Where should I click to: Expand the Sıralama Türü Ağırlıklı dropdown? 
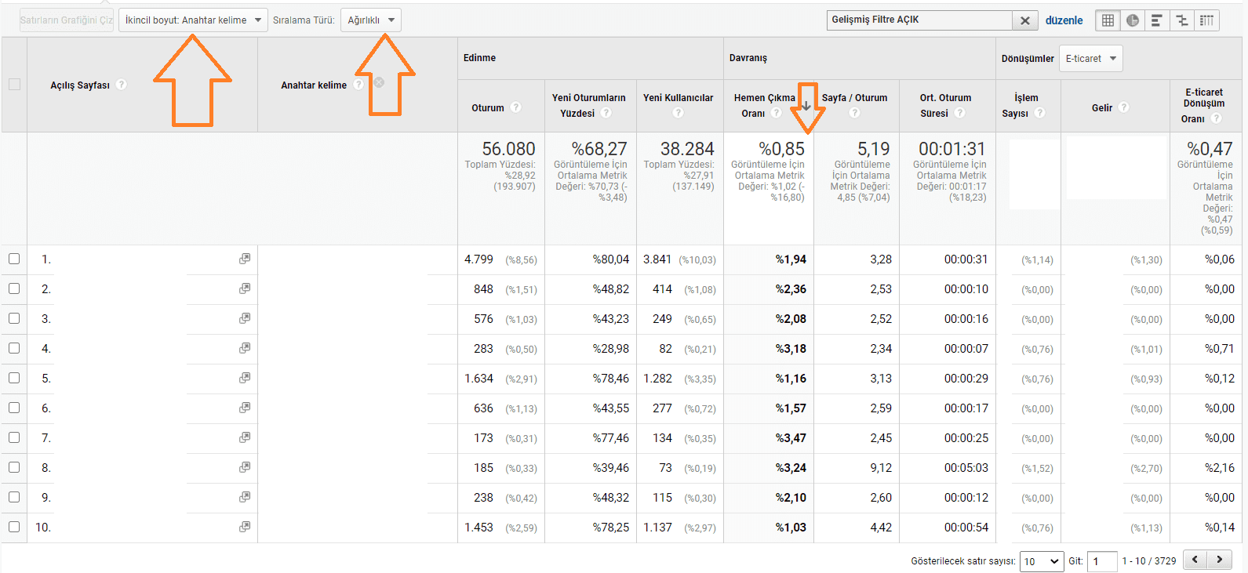pos(370,20)
